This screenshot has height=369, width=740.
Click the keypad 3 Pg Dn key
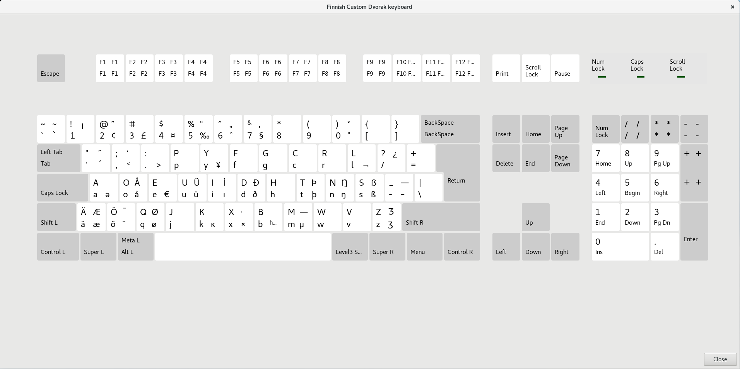(665, 217)
